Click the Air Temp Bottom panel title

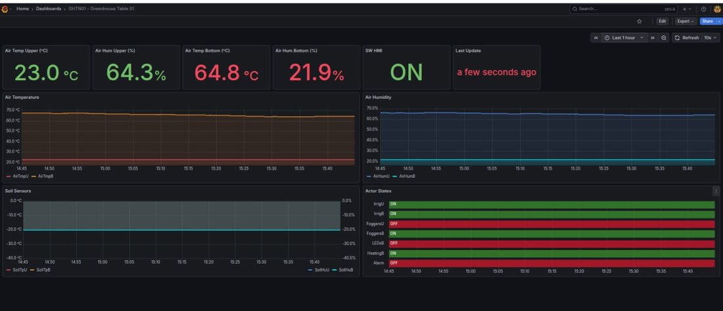tap(208, 51)
